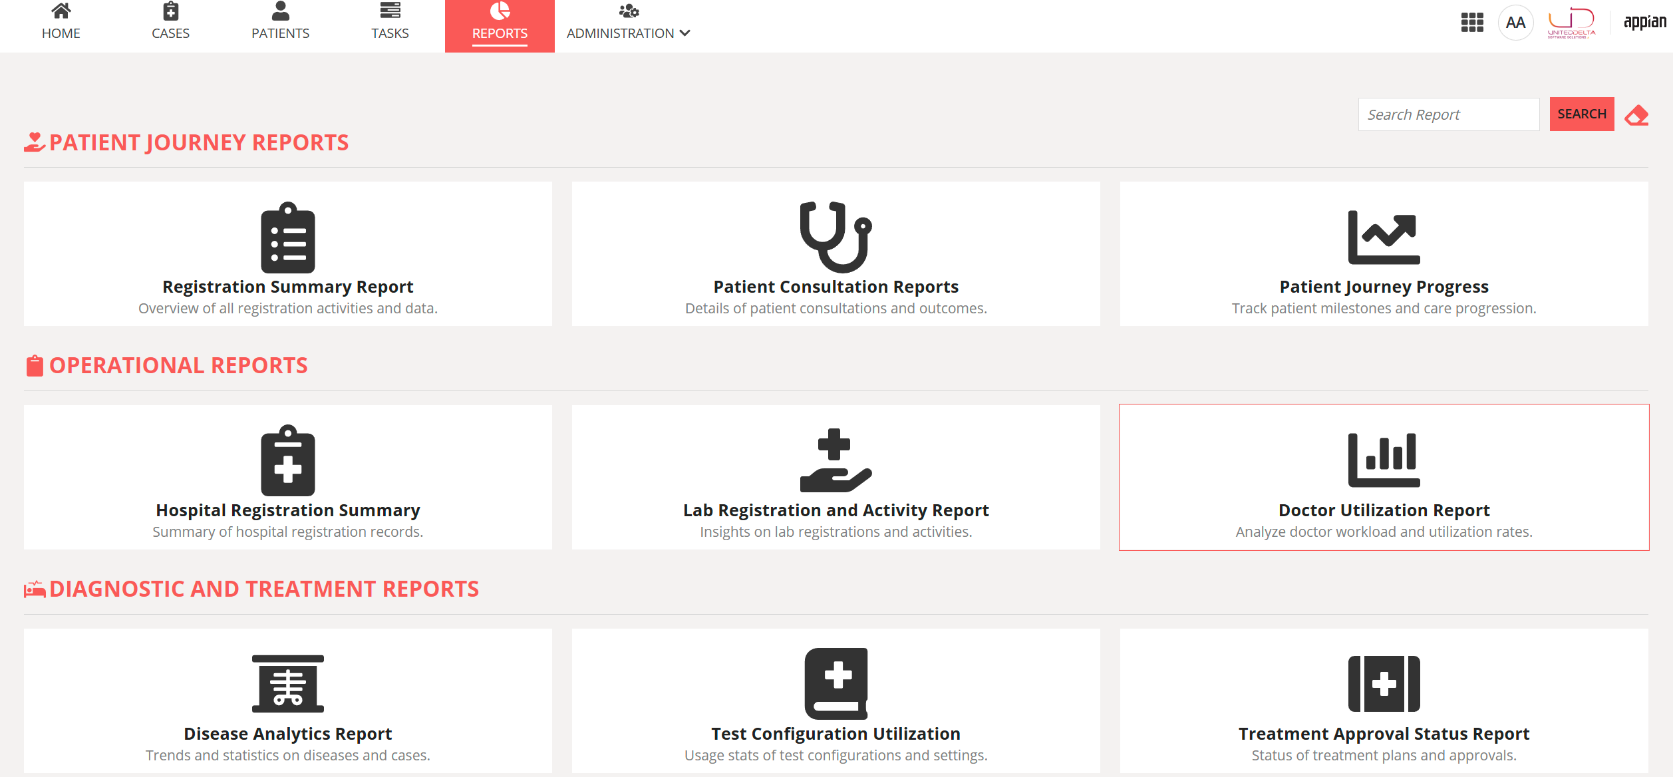Click the Patients person icon
The image size is (1673, 777).
point(281,11)
